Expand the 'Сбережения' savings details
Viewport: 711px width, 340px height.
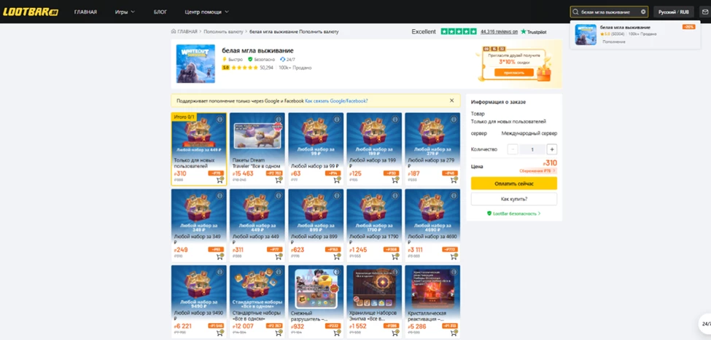pos(537,170)
